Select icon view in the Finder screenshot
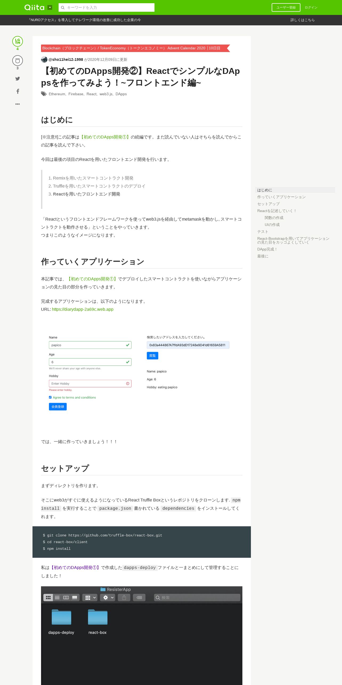Screen dimensions: 342x685 point(48,598)
